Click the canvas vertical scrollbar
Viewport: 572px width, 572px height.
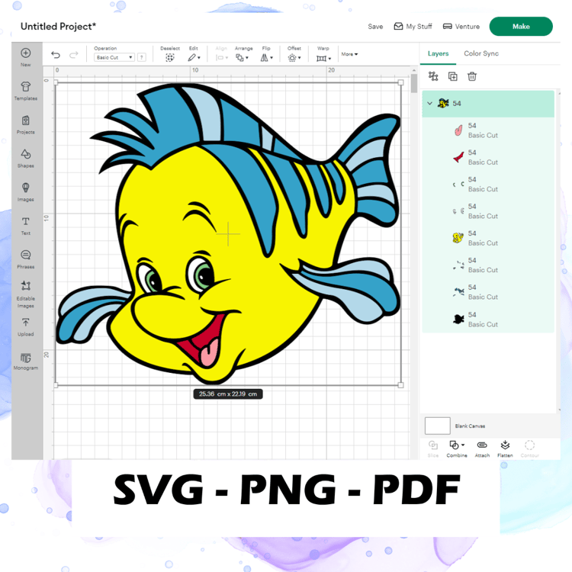point(413,84)
